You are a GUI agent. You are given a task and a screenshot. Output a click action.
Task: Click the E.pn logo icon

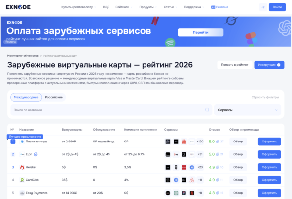22,154
